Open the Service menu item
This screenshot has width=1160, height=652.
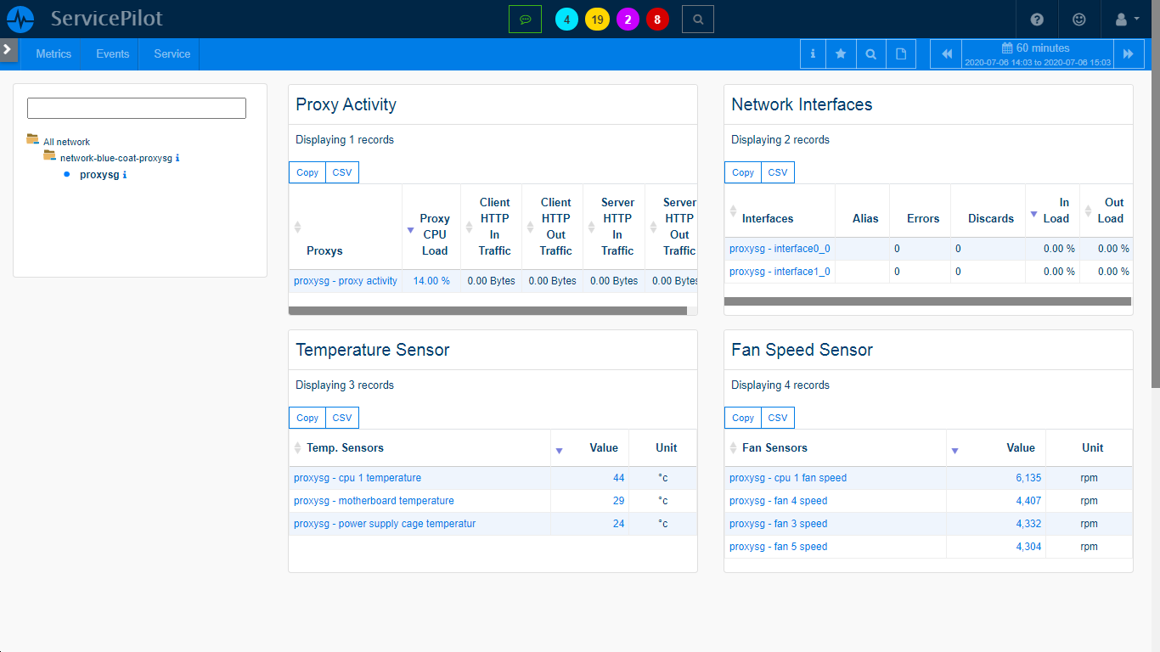point(169,53)
